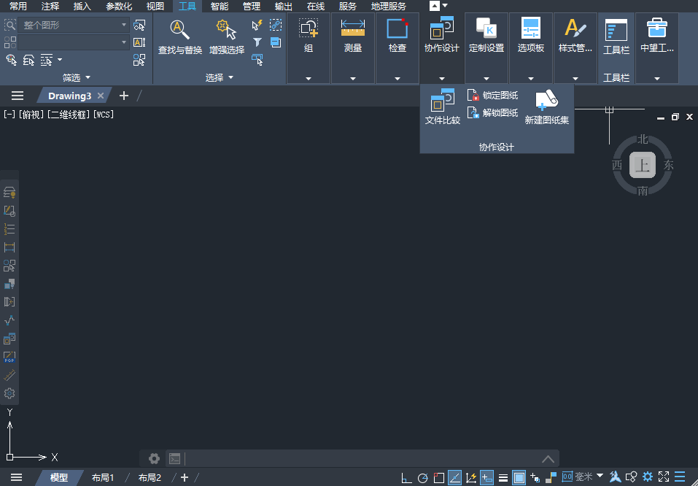Click the 上 face of the view cube
The height and width of the screenshot is (486, 698).
pyautogui.click(x=643, y=165)
